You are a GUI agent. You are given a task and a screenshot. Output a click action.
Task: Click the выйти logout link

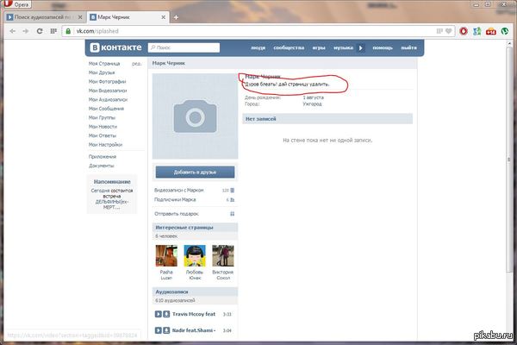(409, 47)
